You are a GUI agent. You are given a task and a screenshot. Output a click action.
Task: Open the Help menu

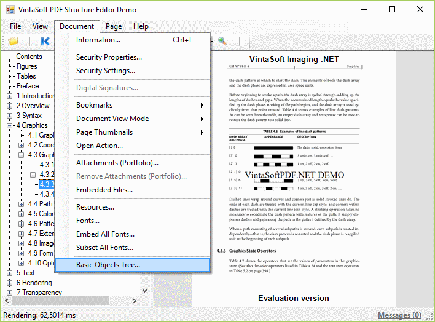point(141,26)
